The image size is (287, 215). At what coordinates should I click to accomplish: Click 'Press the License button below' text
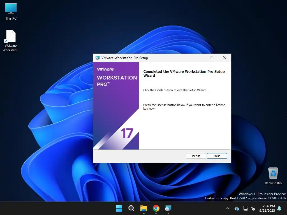(x=184, y=107)
